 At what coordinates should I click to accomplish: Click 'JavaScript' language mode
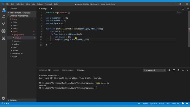coord(175,103)
